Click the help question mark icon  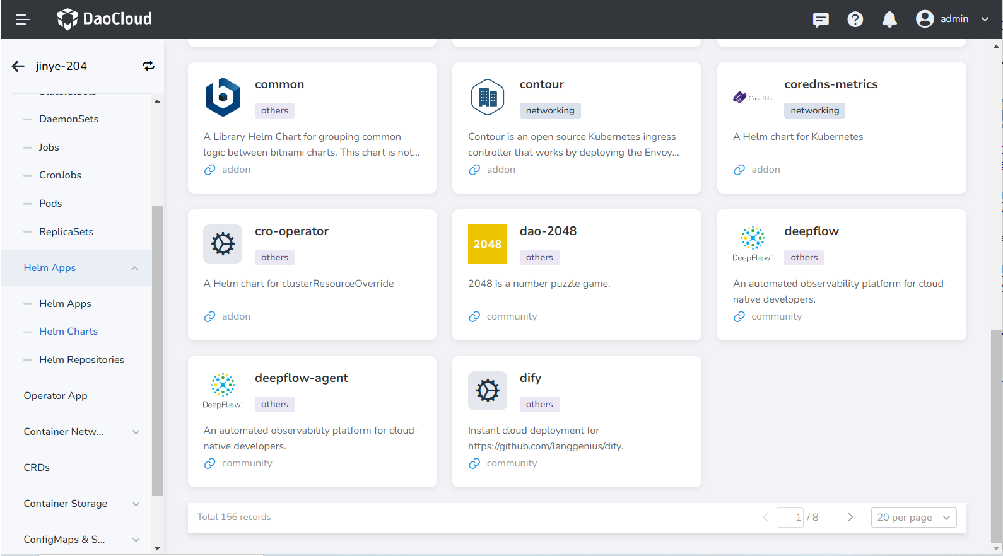pos(855,20)
